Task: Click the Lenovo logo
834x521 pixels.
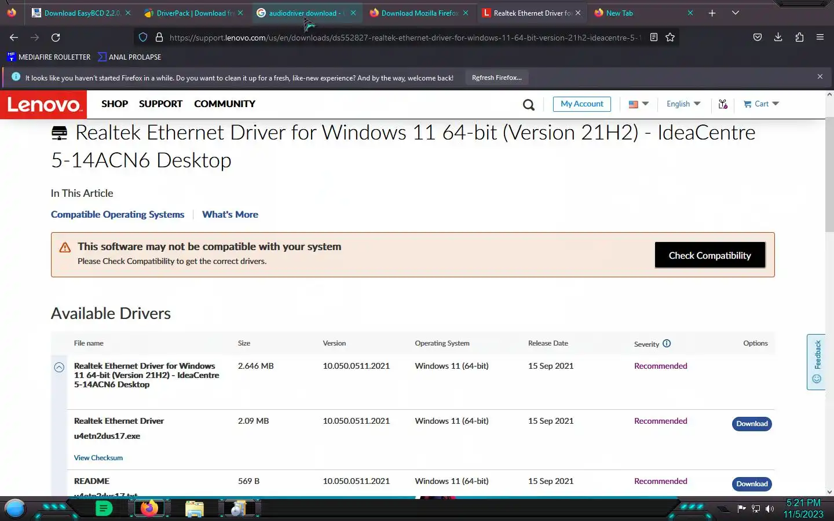Action: tap(43, 105)
